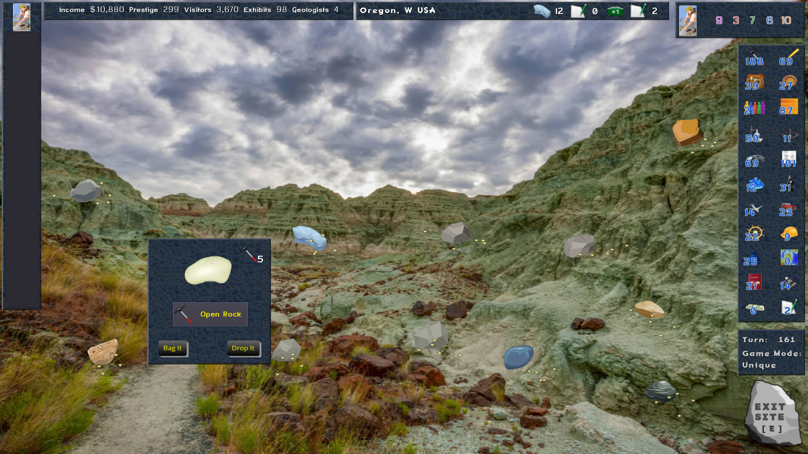Select the hard hat icon showing 9

tap(788, 232)
